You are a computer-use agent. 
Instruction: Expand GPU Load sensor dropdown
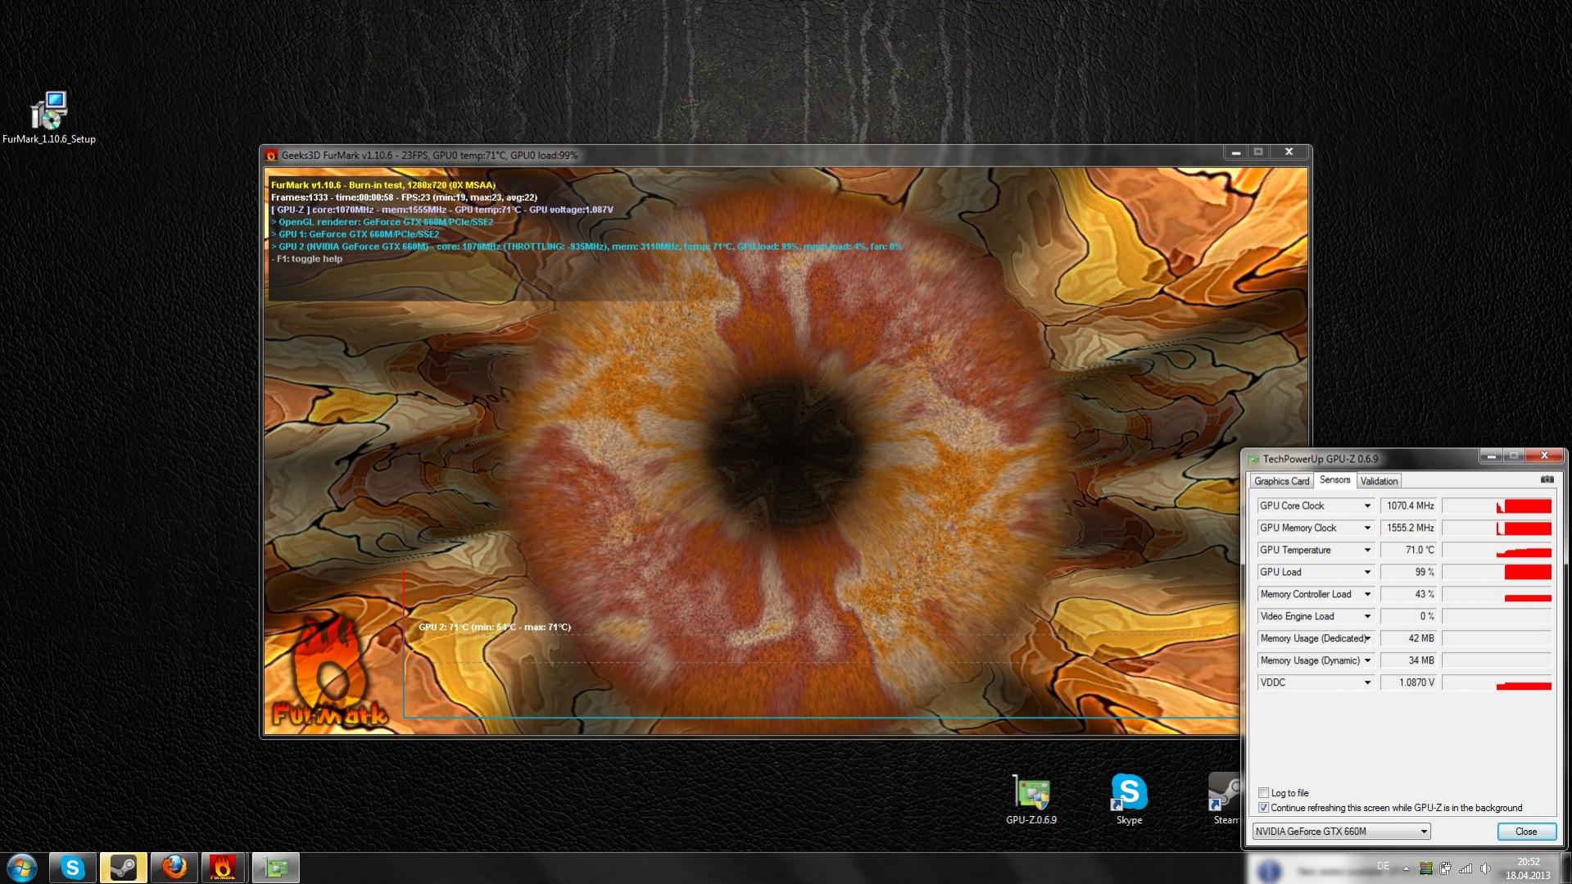pos(1367,573)
